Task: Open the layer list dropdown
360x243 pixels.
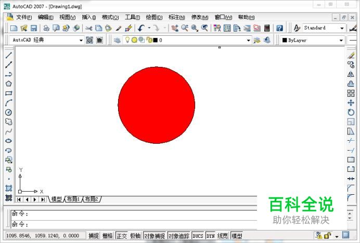Action: tap(249, 40)
